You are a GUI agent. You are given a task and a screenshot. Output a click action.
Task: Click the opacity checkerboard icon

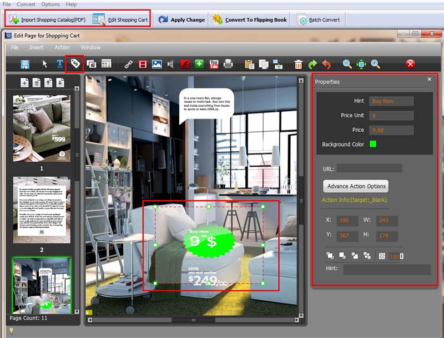tap(382, 256)
